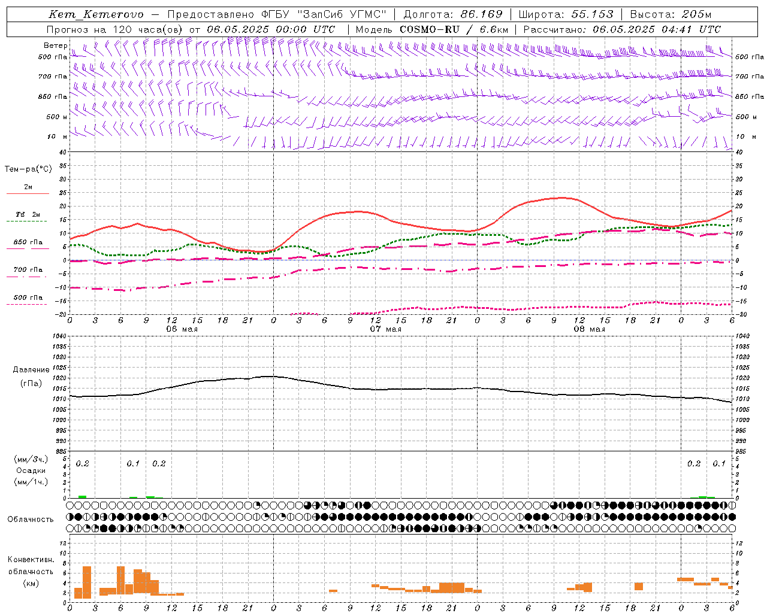Screen dimensions: 767x613
Task: Select the Высота: 205м header field
Action: coord(671,14)
